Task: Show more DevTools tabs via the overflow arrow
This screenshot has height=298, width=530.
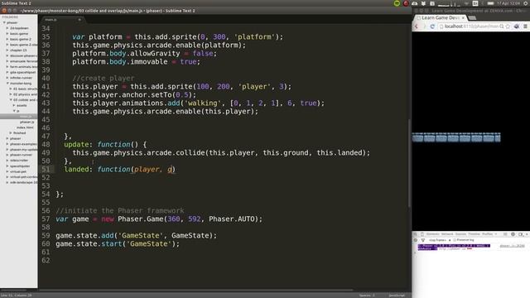Action: pos(496,234)
